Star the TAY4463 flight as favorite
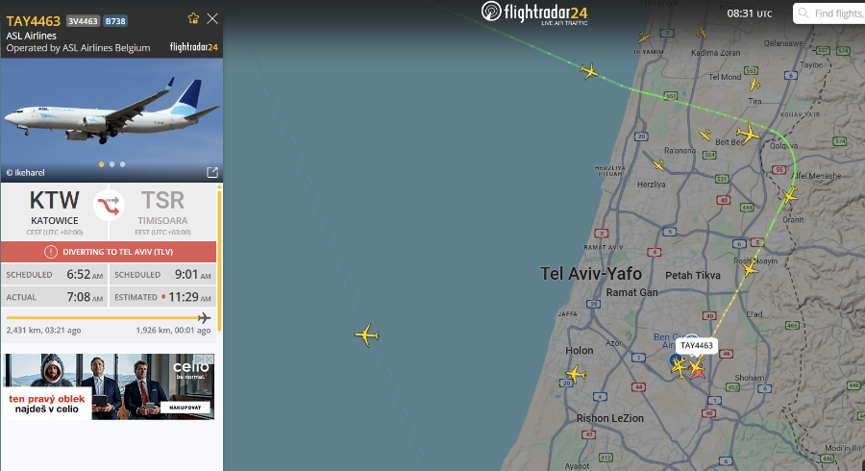 [193, 18]
